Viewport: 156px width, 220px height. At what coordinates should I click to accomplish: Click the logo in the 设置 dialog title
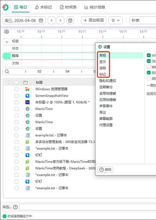click(100, 47)
